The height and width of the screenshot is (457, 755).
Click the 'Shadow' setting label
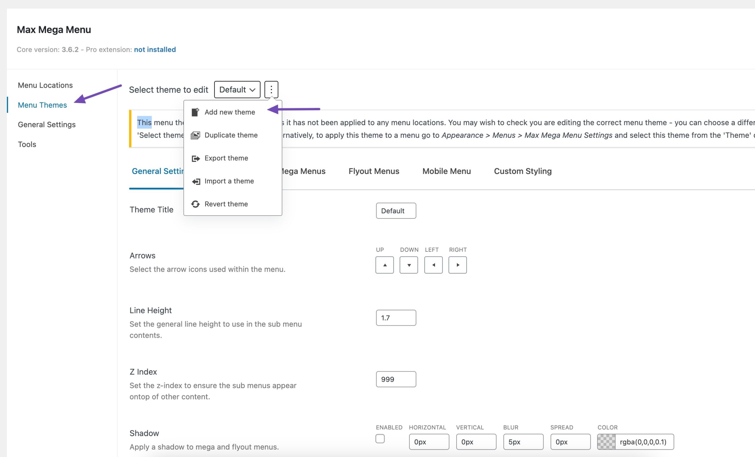coord(144,433)
